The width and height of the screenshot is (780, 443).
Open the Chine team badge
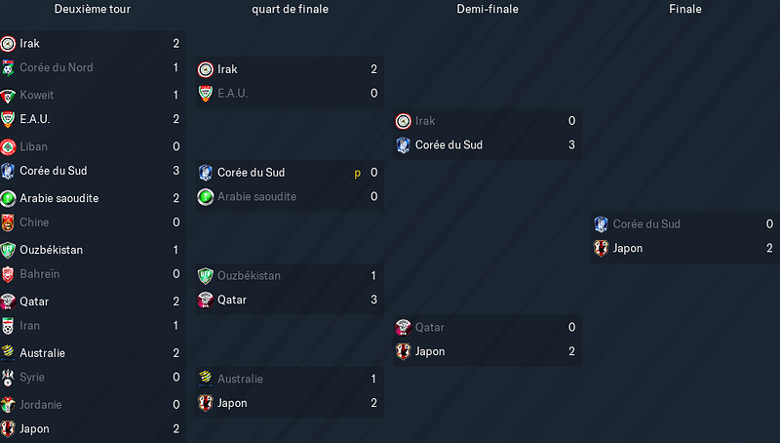pos(8,222)
